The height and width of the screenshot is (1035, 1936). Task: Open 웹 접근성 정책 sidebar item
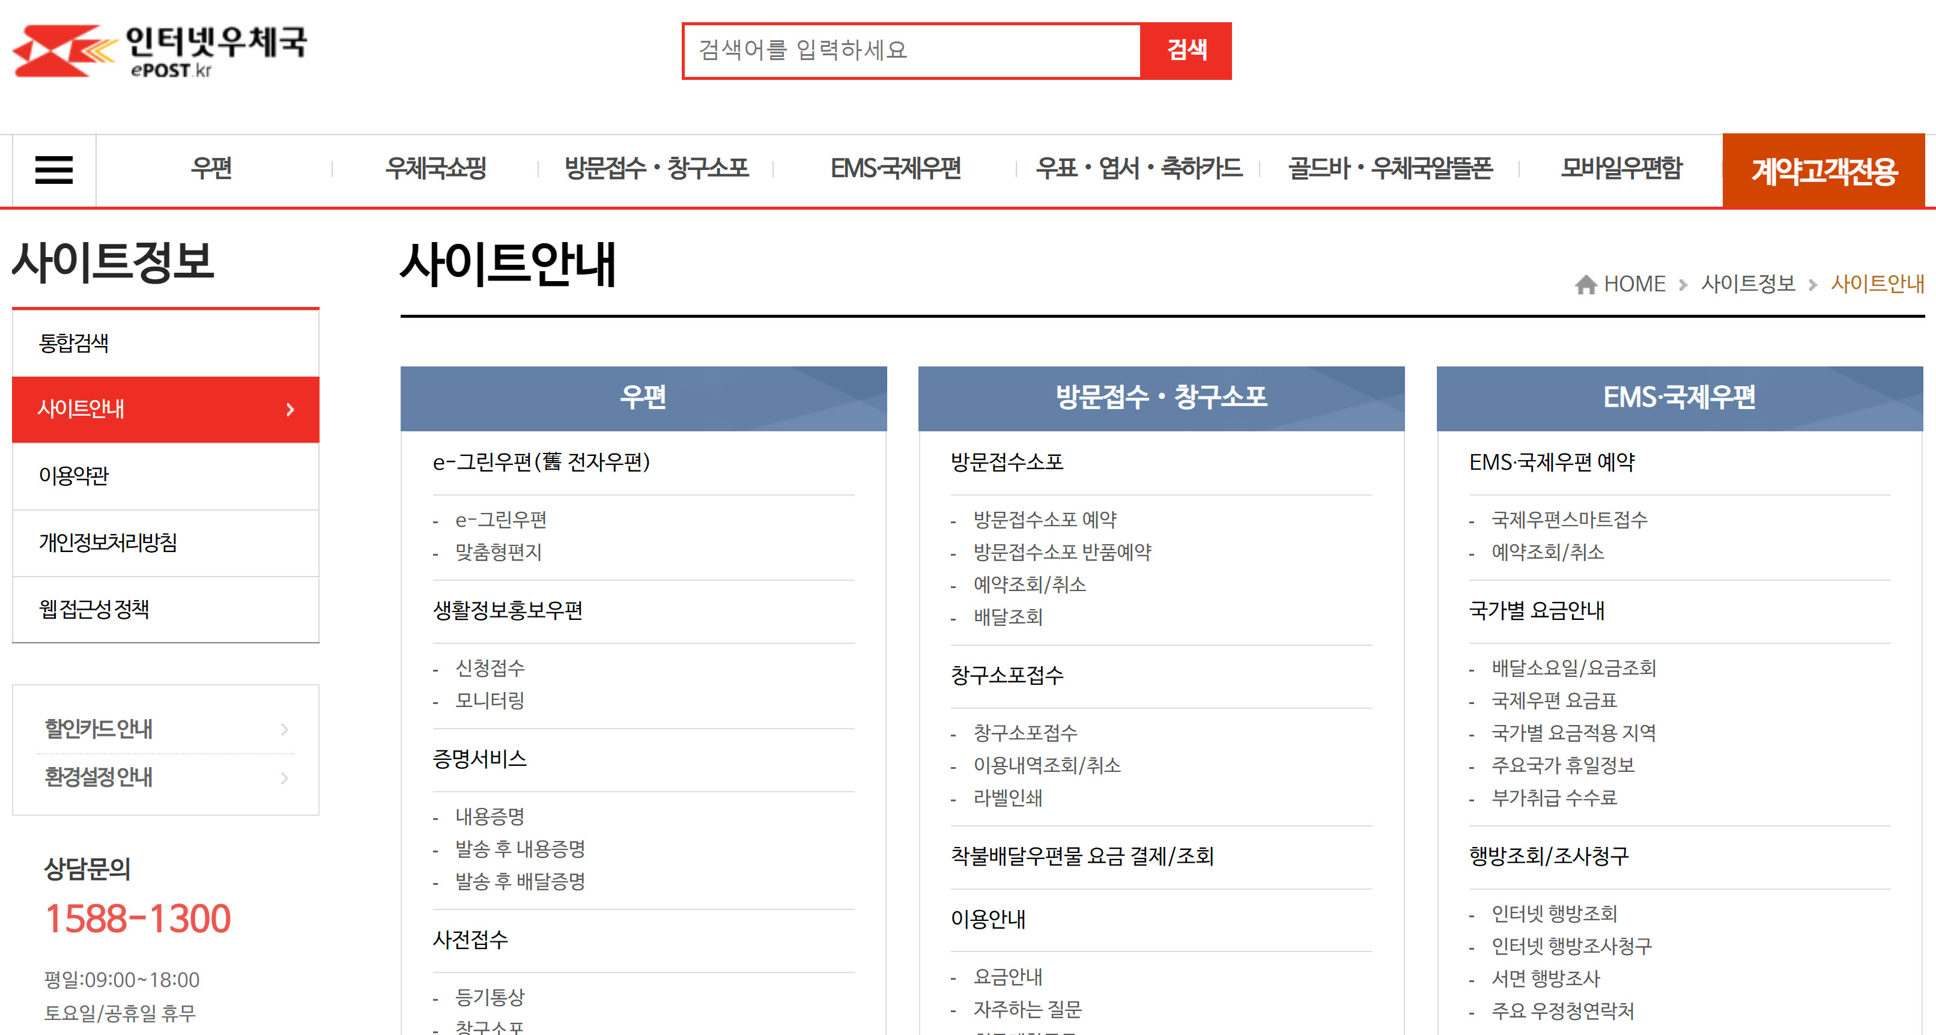point(94,609)
